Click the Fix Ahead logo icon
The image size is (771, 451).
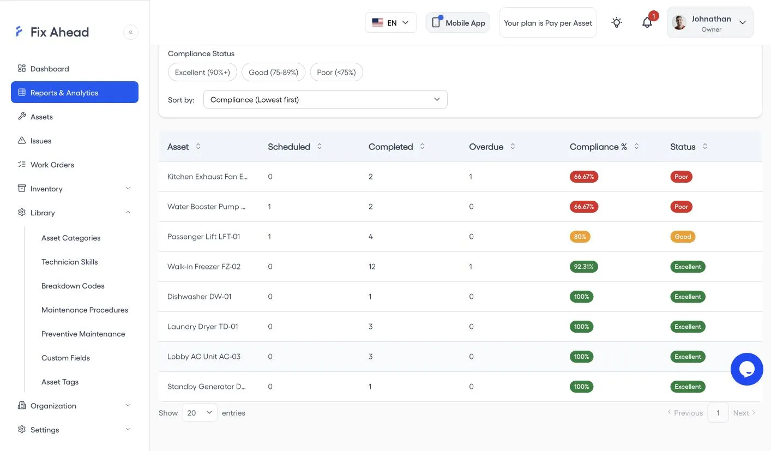coord(19,32)
